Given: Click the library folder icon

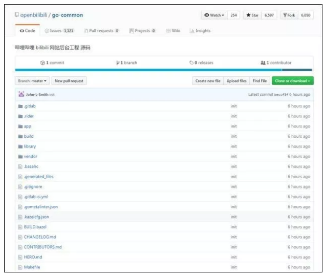Looking at the screenshot, I should coord(20,146).
